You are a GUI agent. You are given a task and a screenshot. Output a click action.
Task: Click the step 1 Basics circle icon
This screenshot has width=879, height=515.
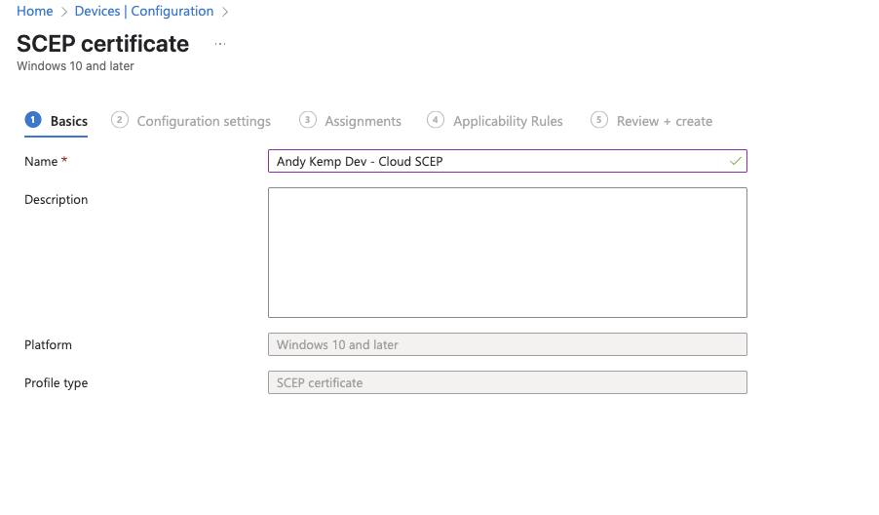click(33, 120)
